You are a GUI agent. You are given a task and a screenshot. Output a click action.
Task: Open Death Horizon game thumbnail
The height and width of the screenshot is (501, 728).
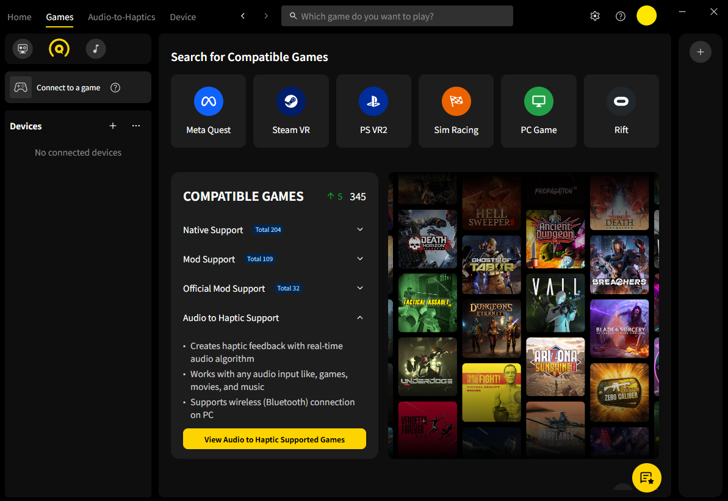point(428,239)
